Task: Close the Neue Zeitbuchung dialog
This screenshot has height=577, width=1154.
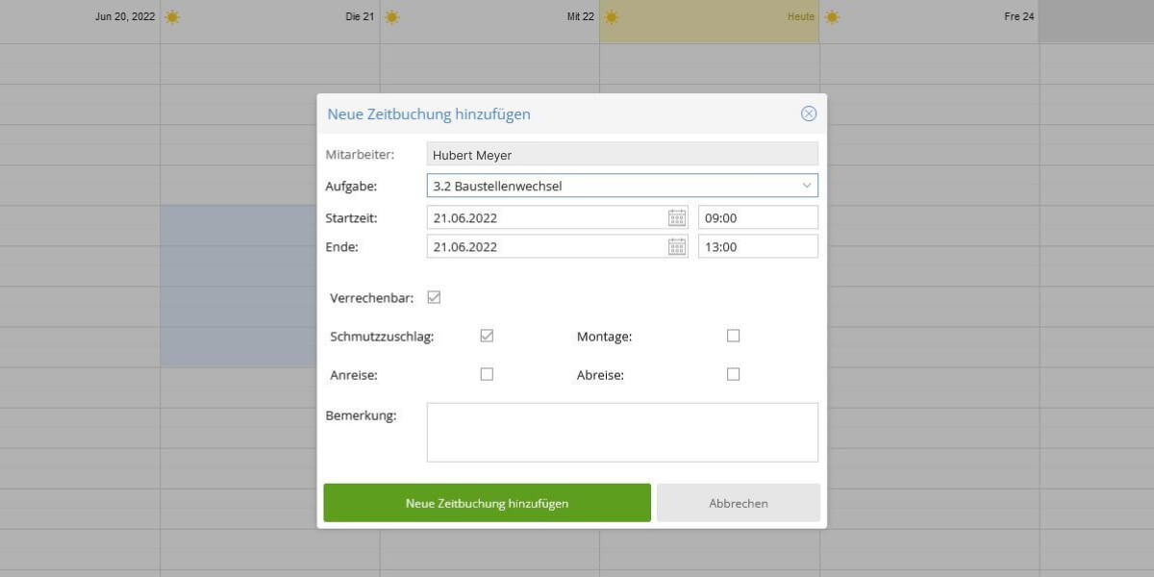Action: click(x=808, y=113)
